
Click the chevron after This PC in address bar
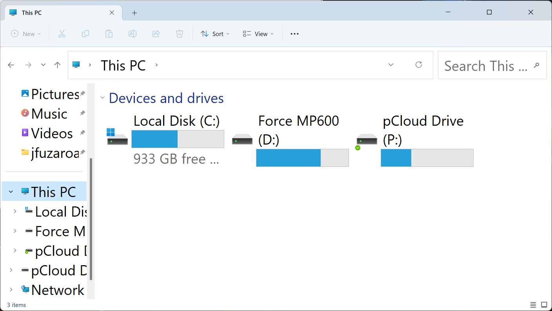pos(156,65)
